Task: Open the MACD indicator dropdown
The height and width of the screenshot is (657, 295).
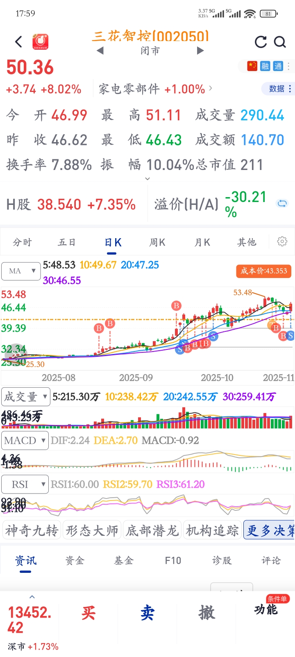Action: point(25,441)
